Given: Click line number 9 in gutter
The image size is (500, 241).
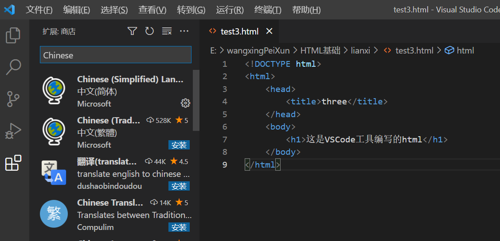Looking at the screenshot, I should [224, 164].
